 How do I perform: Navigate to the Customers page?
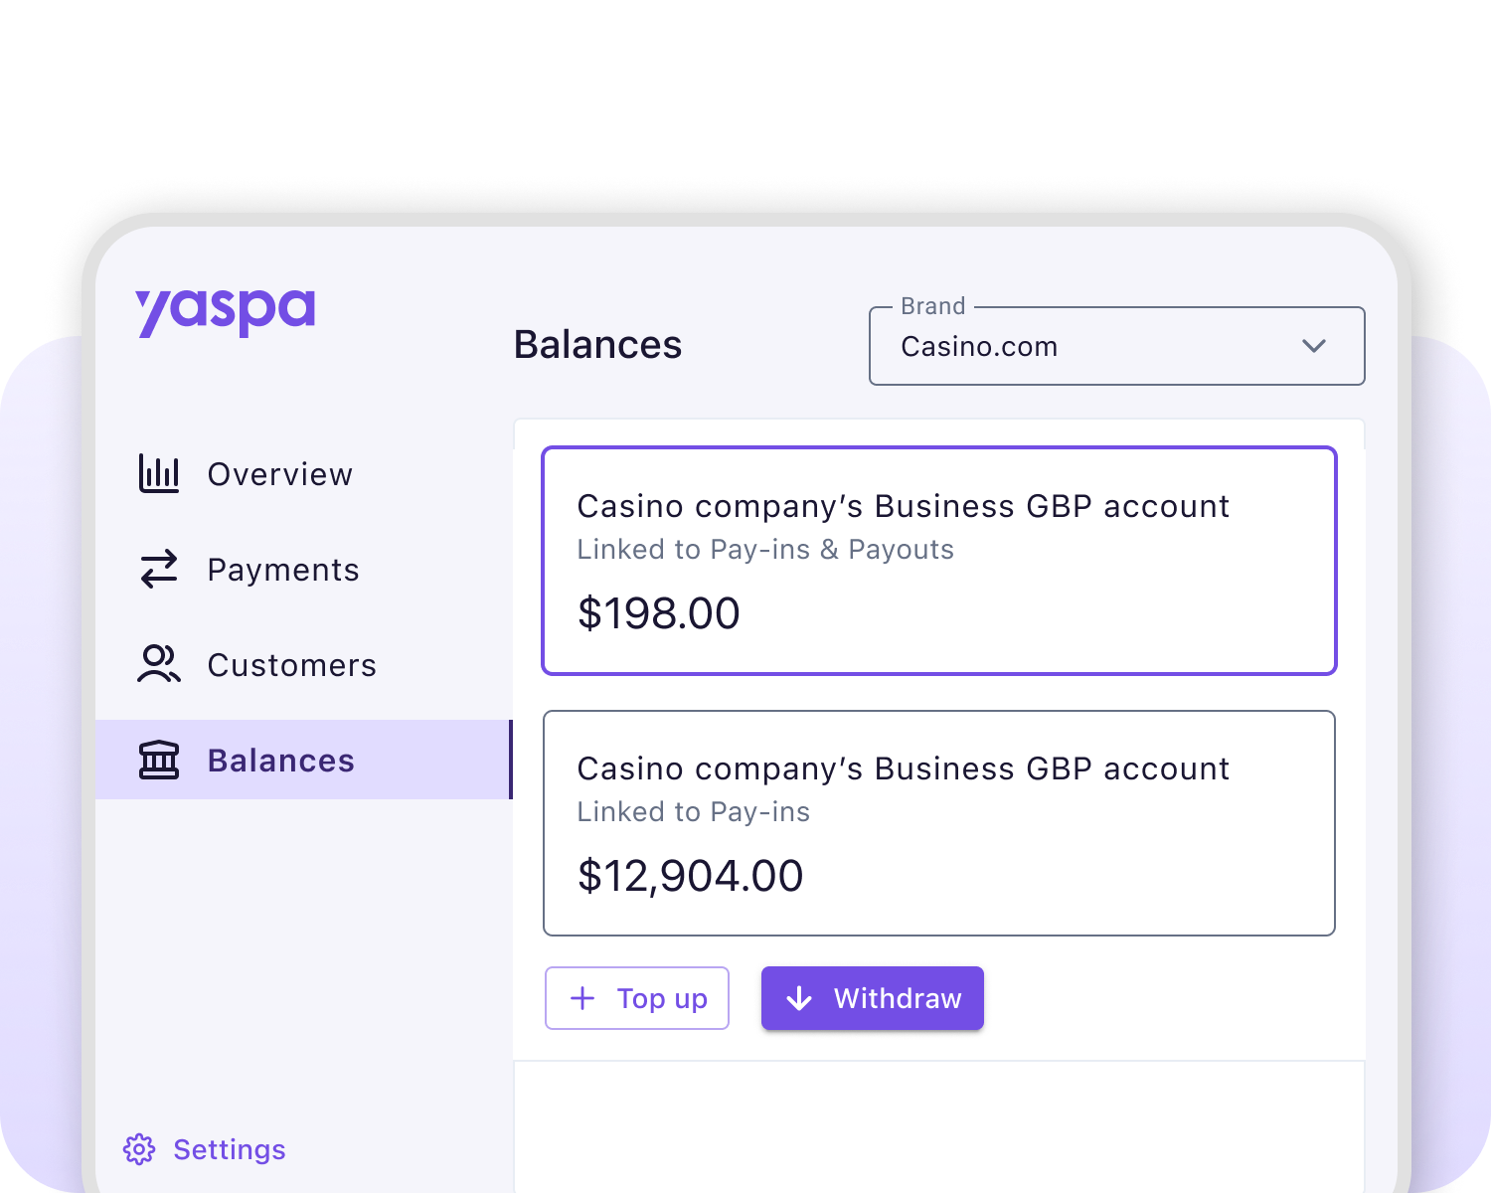click(292, 665)
